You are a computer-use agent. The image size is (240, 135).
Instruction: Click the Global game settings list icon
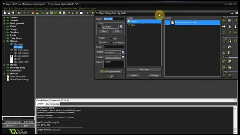(x=87, y=13)
